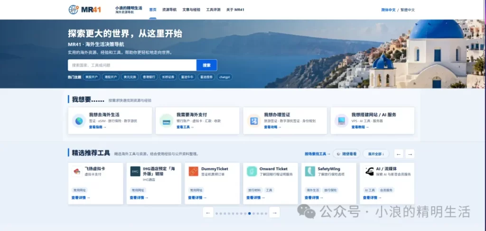The height and width of the screenshot is (231, 486).
Task: Open the 关于 MR41 menu item
Action: [x=235, y=9]
